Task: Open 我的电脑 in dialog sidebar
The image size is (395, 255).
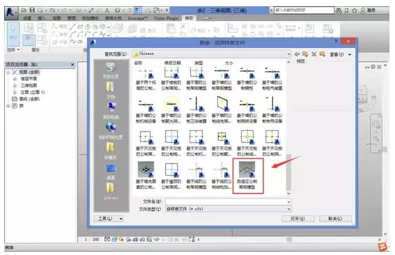Action: (111, 111)
